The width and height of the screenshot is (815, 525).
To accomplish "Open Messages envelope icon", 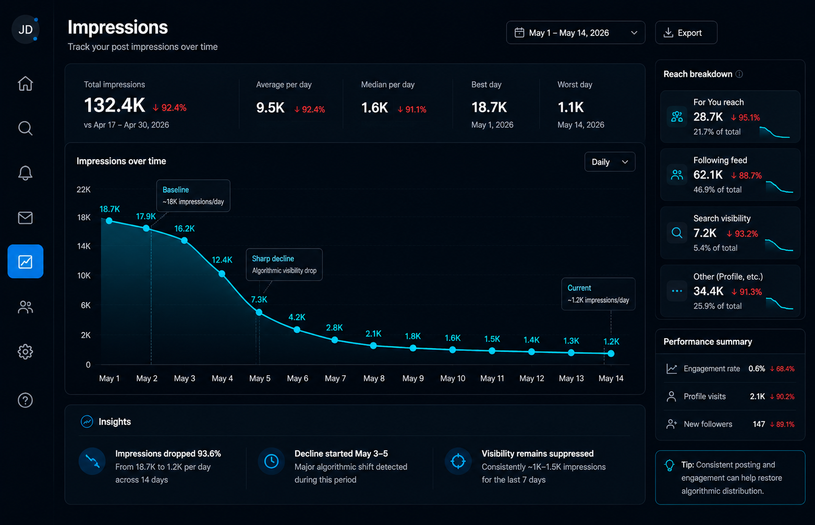I will pyautogui.click(x=25, y=218).
